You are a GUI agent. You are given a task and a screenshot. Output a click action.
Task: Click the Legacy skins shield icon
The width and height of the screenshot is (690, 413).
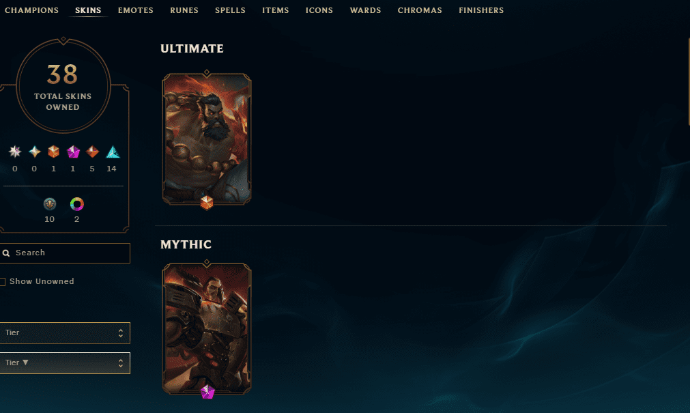[50, 204]
